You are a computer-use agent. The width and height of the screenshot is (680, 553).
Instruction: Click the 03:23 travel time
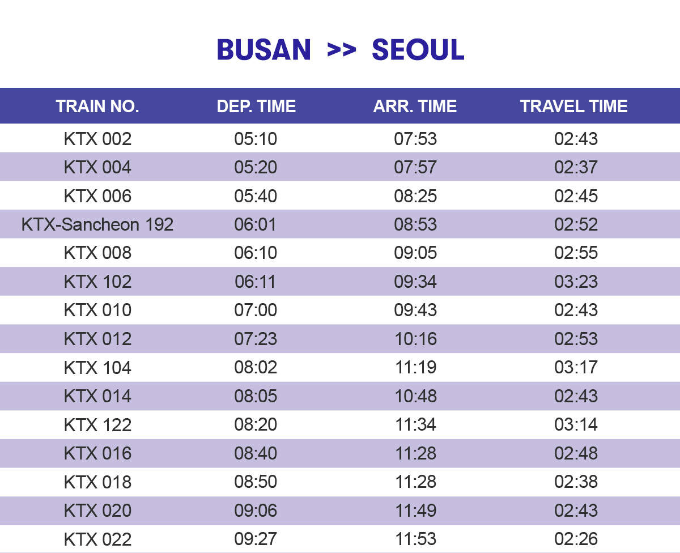click(x=576, y=282)
